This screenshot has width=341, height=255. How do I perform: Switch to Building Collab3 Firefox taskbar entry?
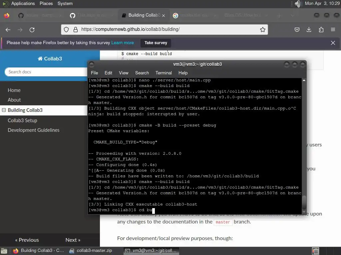[x=39, y=251]
